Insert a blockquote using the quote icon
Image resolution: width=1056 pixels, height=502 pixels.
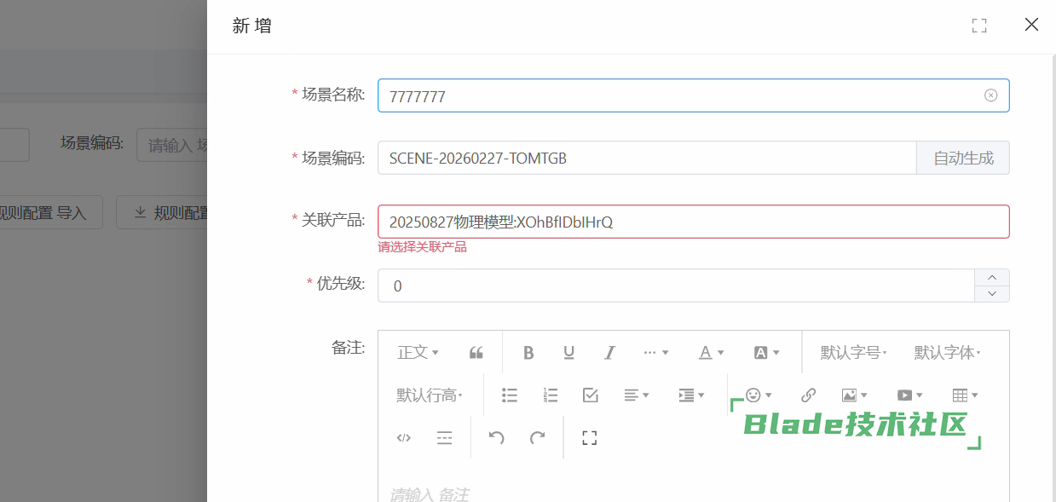(x=475, y=351)
